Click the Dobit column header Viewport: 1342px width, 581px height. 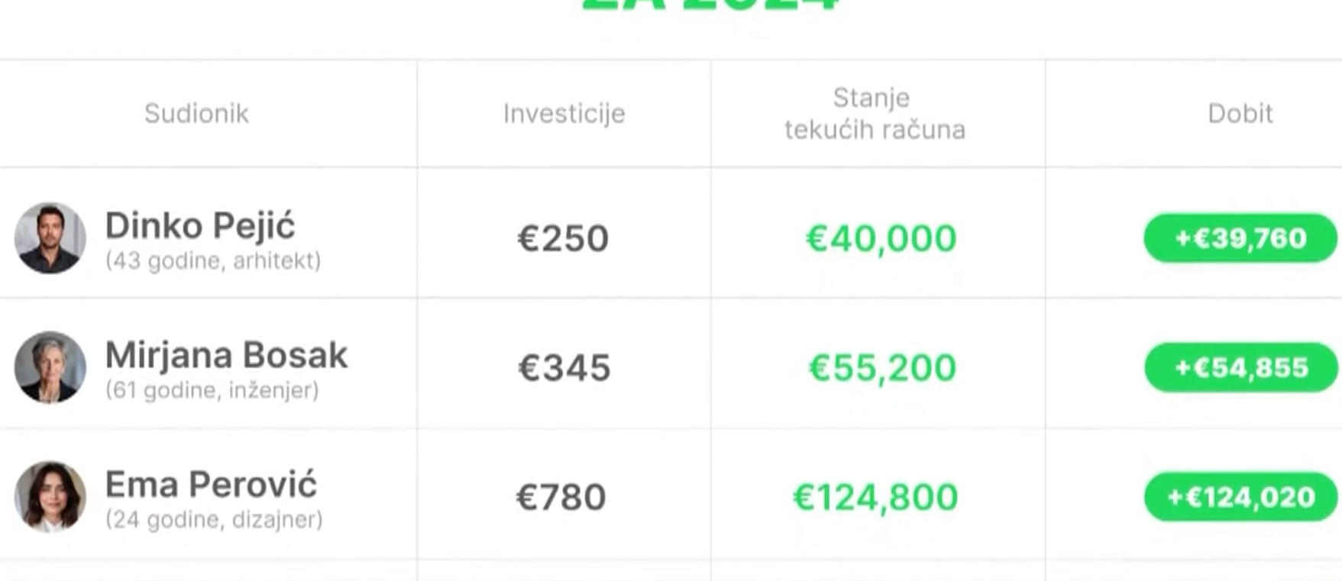(x=1240, y=114)
